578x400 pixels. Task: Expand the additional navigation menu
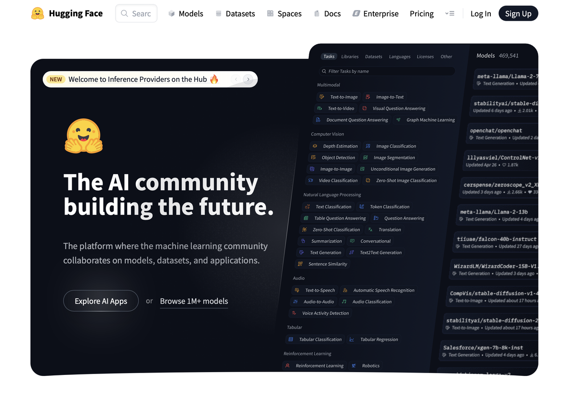point(449,13)
